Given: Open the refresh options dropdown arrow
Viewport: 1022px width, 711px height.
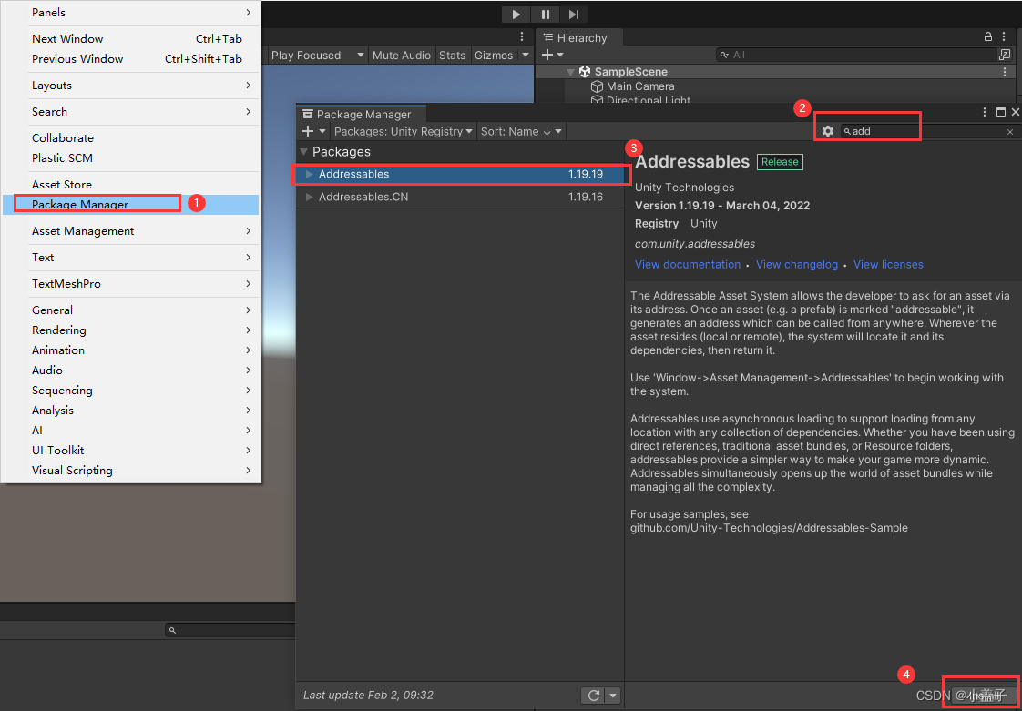Looking at the screenshot, I should (613, 696).
